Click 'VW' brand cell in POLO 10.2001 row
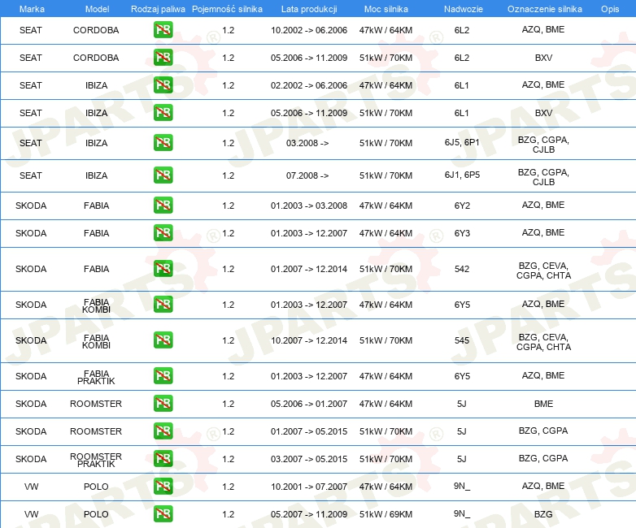 click(x=31, y=487)
